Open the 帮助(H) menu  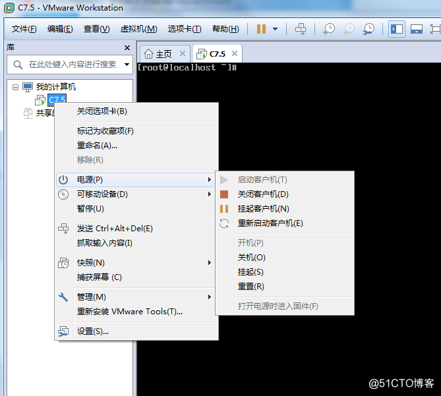click(225, 29)
